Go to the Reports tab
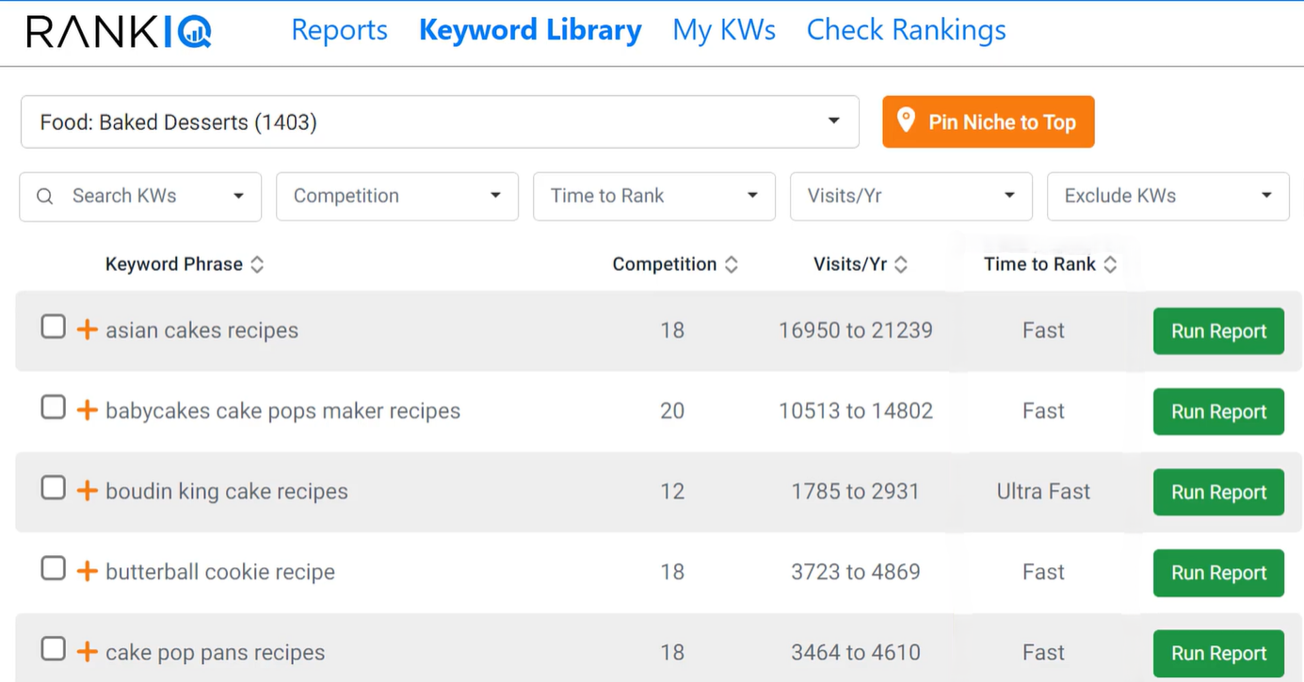Viewport: 1304px width, 682px height. click(339, 30)
